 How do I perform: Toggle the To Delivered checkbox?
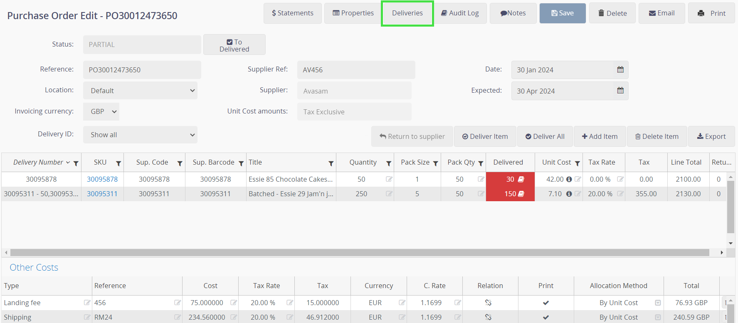[x=230, y=42]
